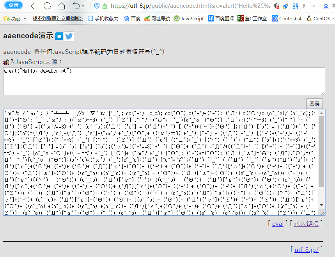The height and width of the screenshot is (257, 335).
Task: Click the rocket booster icon in the toolbar
Action: pos(285,6)
